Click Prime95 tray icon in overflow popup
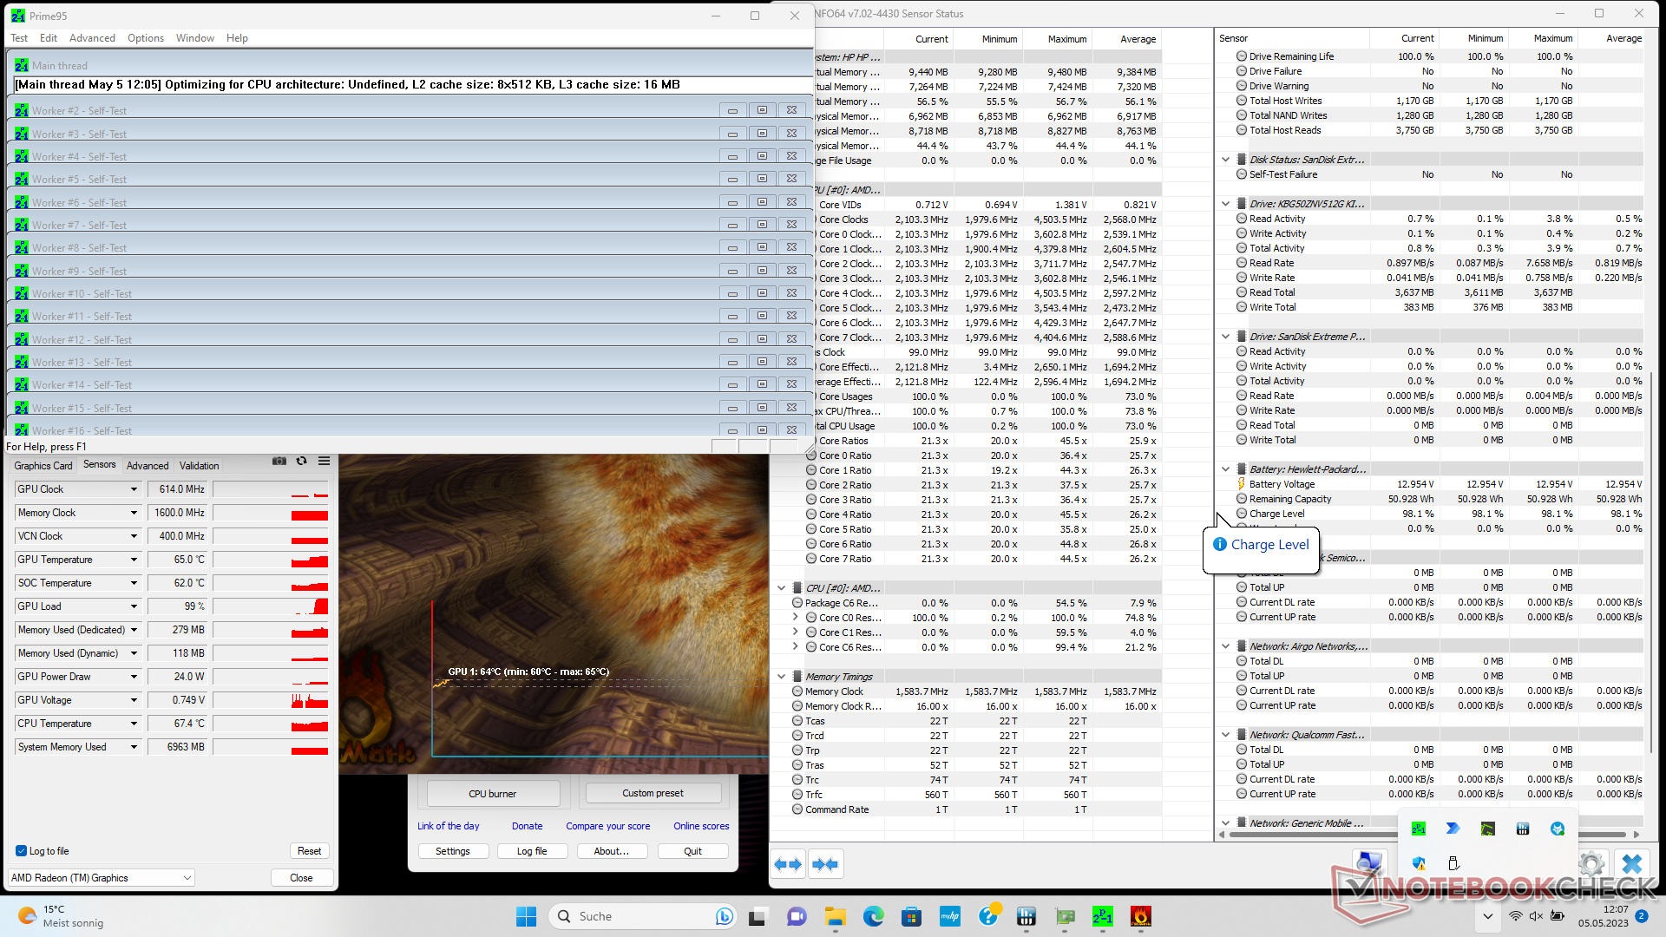1666x937 pixels. point(1419,829)
